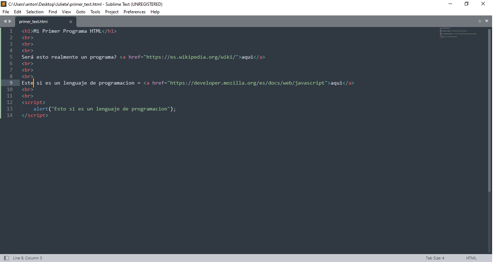Image resolution: width=495 pixels, height=262 pixels.
Task: Open the Goto menu
Action: point(81,12)
